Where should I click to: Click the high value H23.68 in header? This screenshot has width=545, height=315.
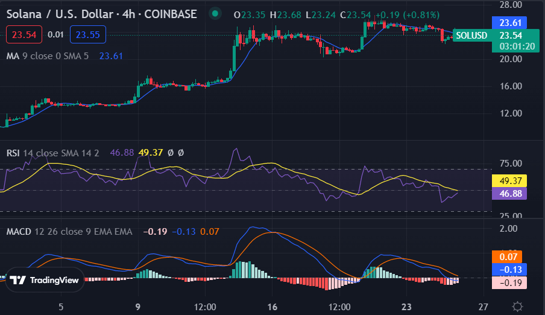[285, 15]
